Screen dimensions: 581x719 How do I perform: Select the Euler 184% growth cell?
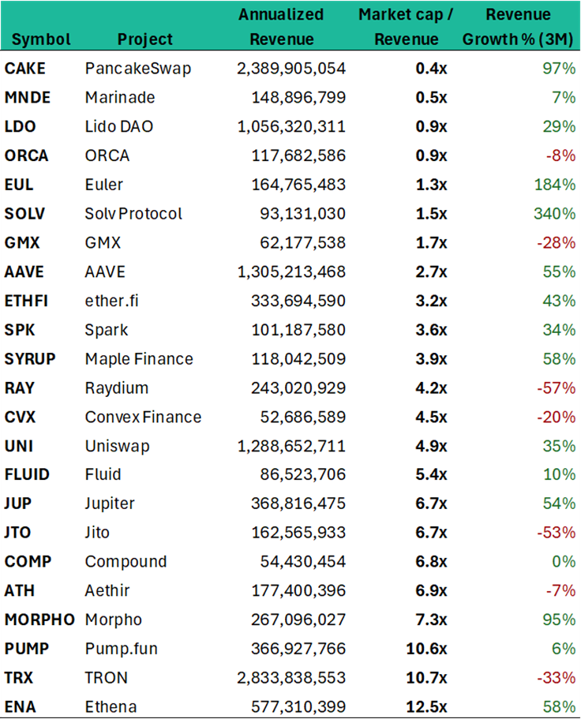tap(554, 185)
